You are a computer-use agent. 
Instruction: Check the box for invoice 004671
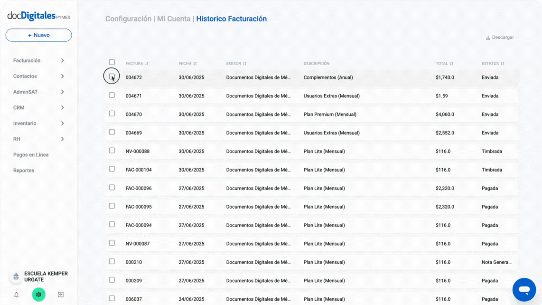pyautogui.click(x=112, y=95)
